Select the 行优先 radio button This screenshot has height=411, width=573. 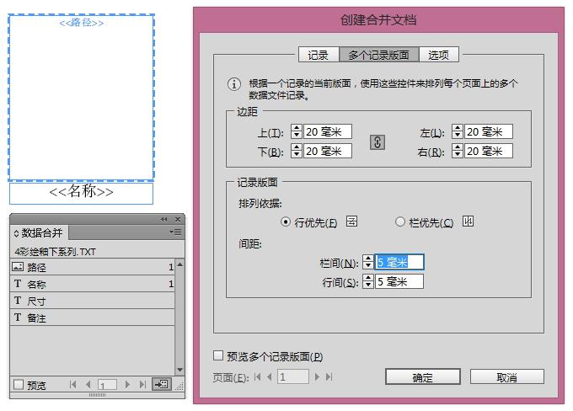click(x=286, y=222)
